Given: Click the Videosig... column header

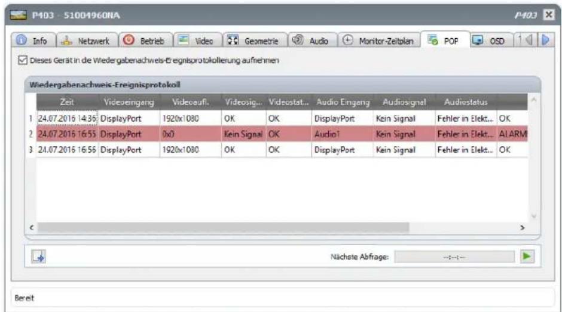Looking at the screenshot, I should [x=244, y=102].
